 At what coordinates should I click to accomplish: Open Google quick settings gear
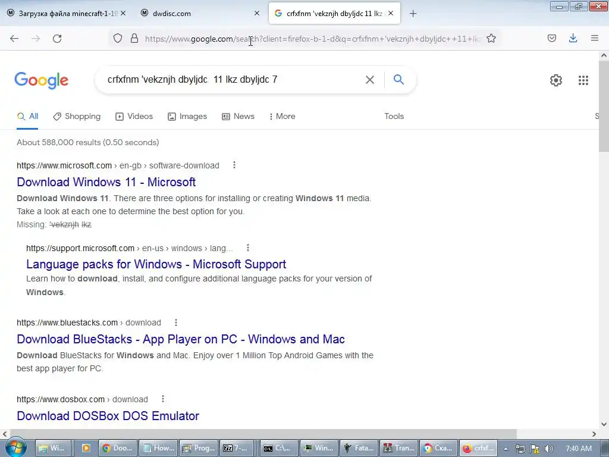point(556,80)
